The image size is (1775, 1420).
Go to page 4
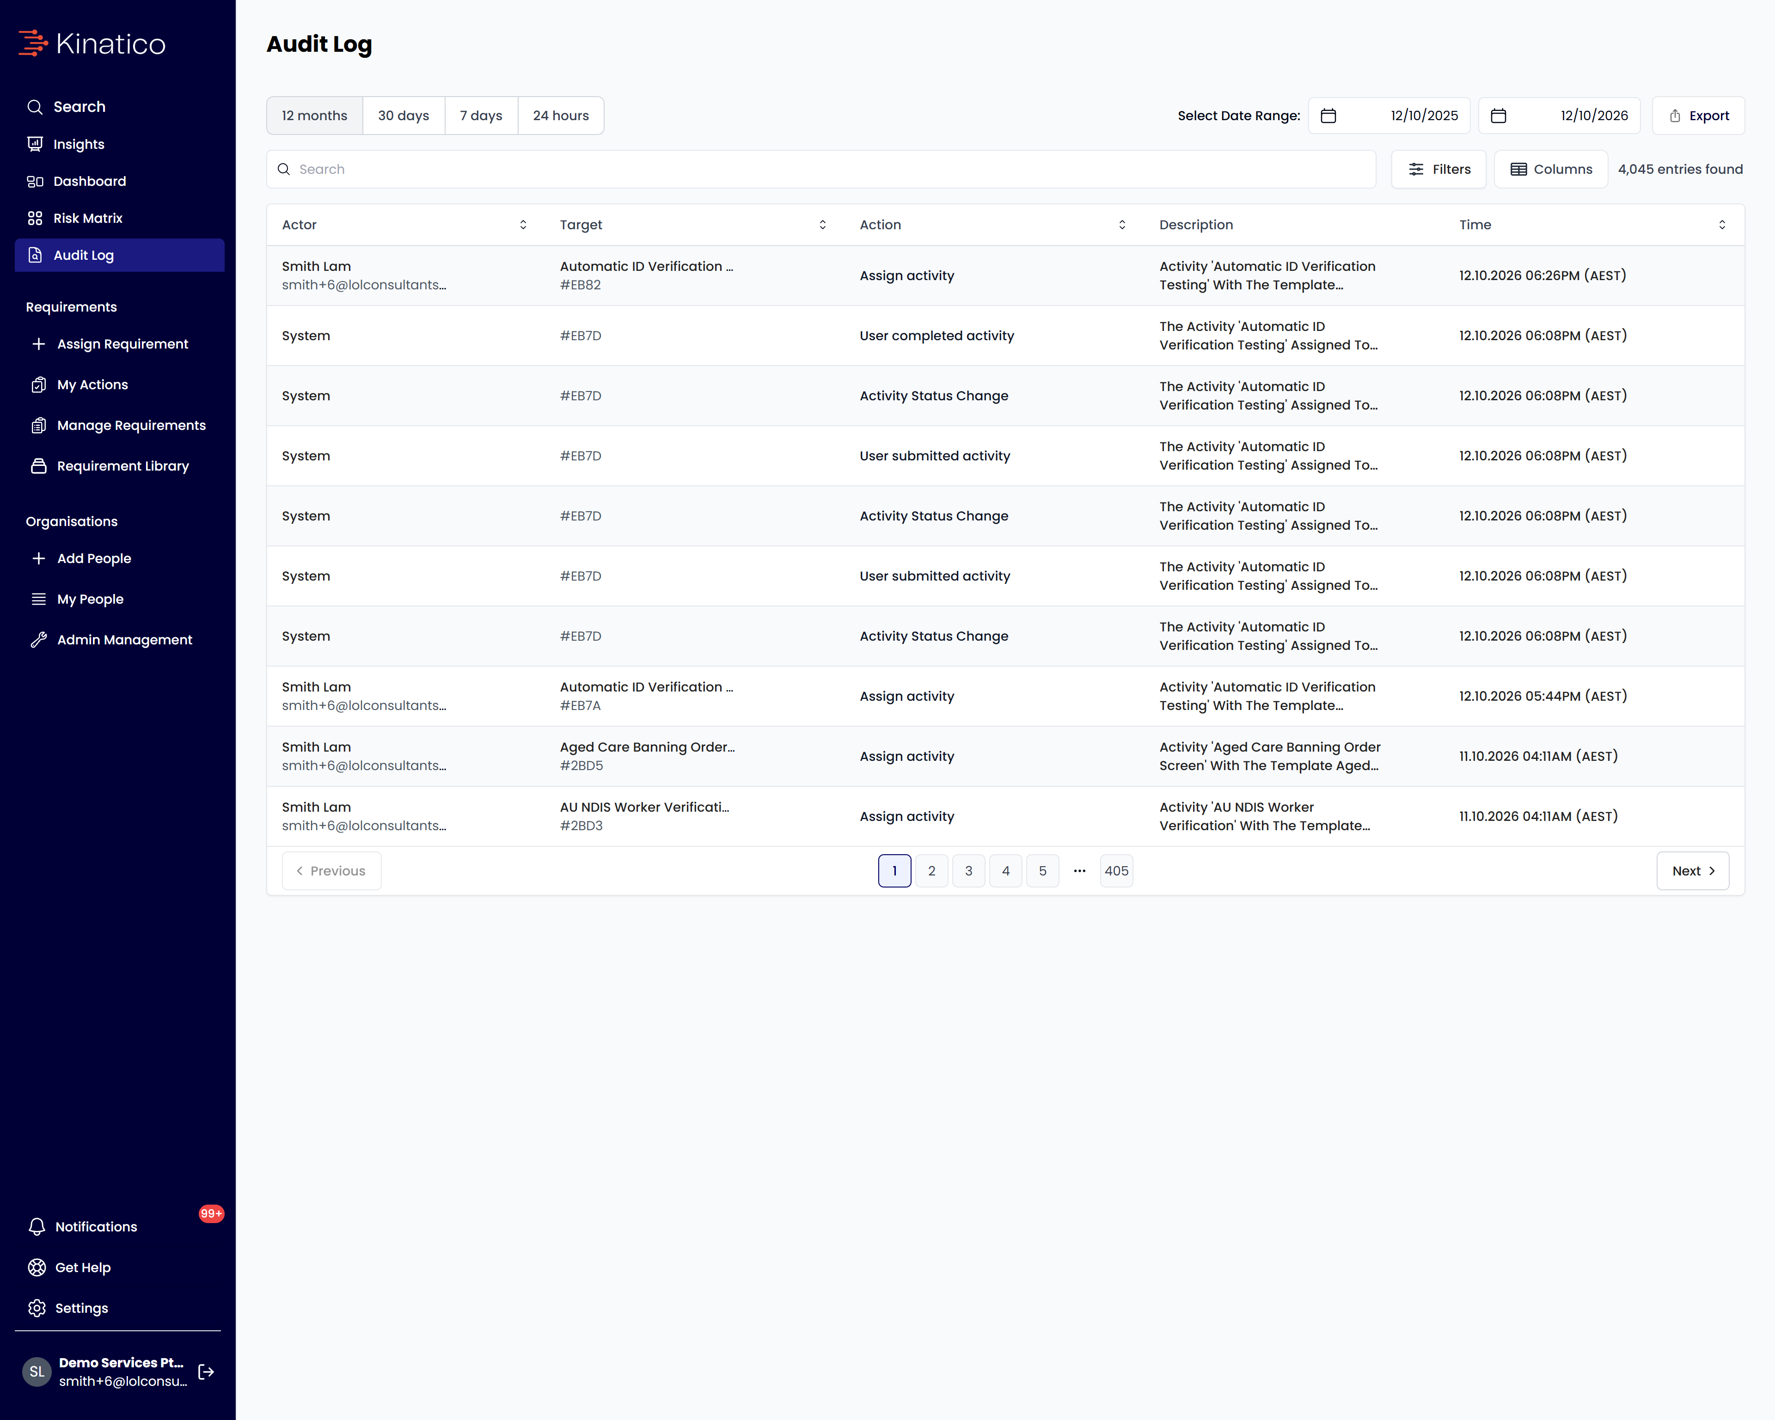(1006, 871)
